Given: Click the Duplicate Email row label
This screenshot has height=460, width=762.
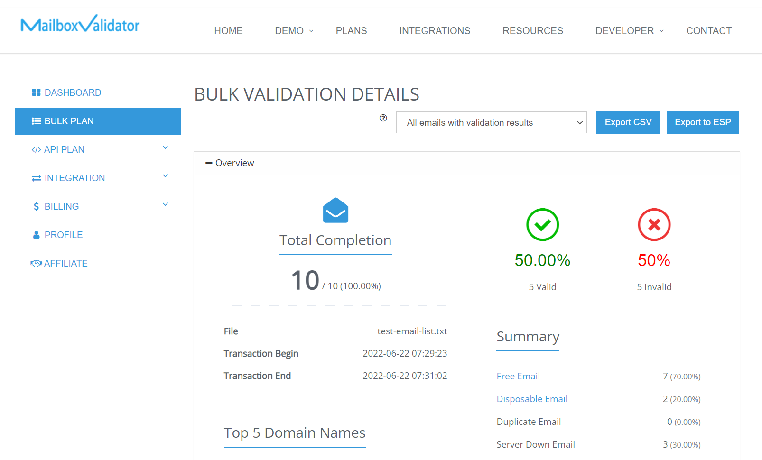Looking at the screenshot, I should [x=529, y=422].
